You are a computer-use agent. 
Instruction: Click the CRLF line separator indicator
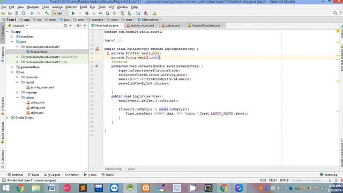[273, 180]
